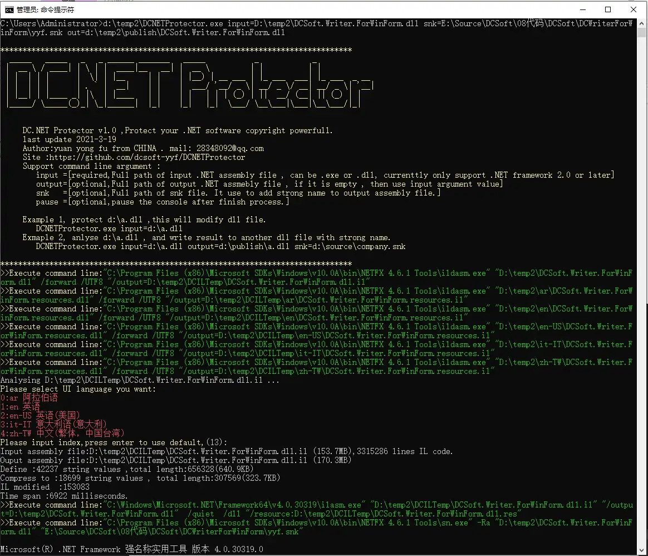Viewport: 648px width, 556px height.
Task: Click 'Compress to :18699 string values' line
Action: tap(140, 478)
